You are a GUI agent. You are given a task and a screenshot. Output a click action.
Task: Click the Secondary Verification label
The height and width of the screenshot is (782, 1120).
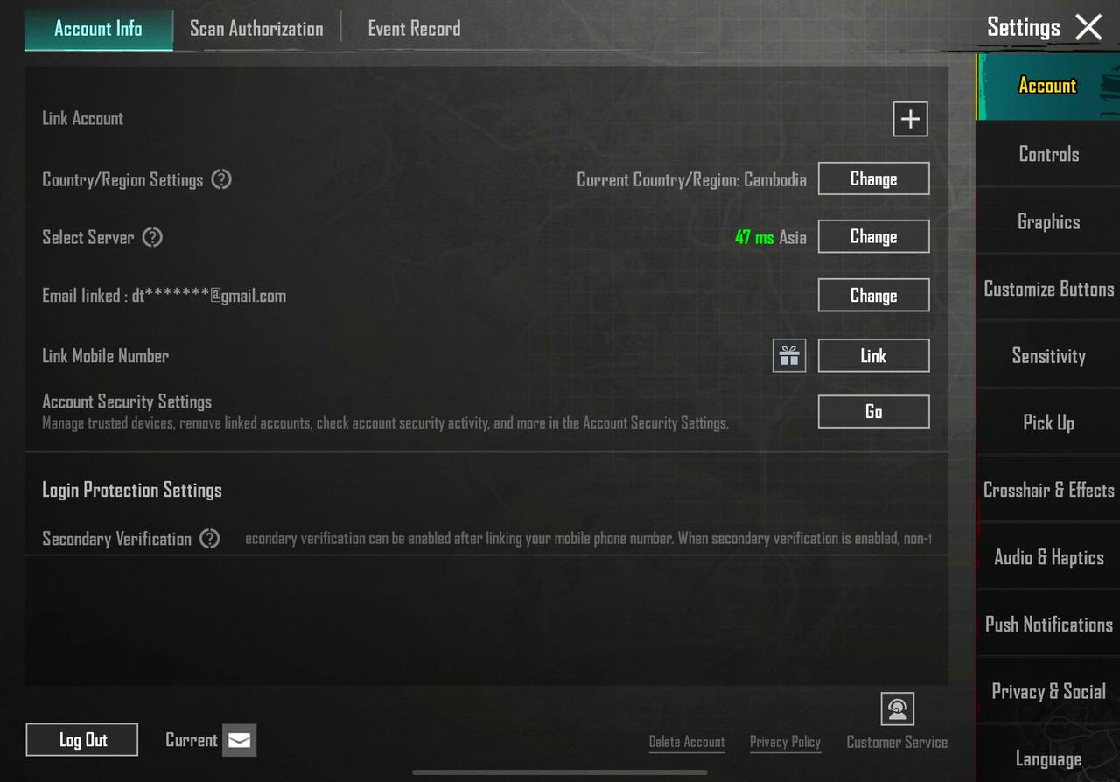tap(116, 539)
